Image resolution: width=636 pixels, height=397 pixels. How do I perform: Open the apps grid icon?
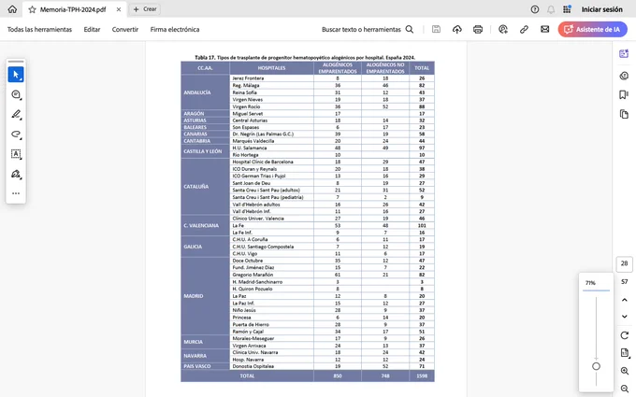567,9
